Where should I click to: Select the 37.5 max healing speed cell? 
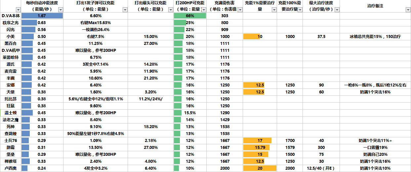tap(321, 37)
